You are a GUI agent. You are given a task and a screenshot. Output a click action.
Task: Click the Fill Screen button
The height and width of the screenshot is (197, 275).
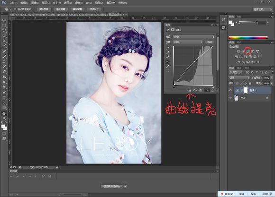click(77, 9)
